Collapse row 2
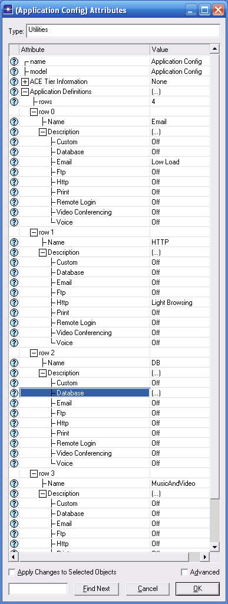The image size is (228, 604). click(34, 353)
